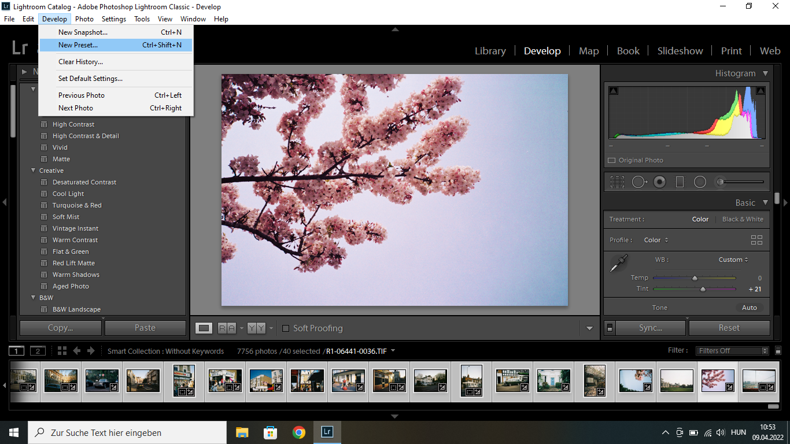Click the Y|Y before/after view icon
The width and height of the screenshot is (790, 444).
point(256,328)
